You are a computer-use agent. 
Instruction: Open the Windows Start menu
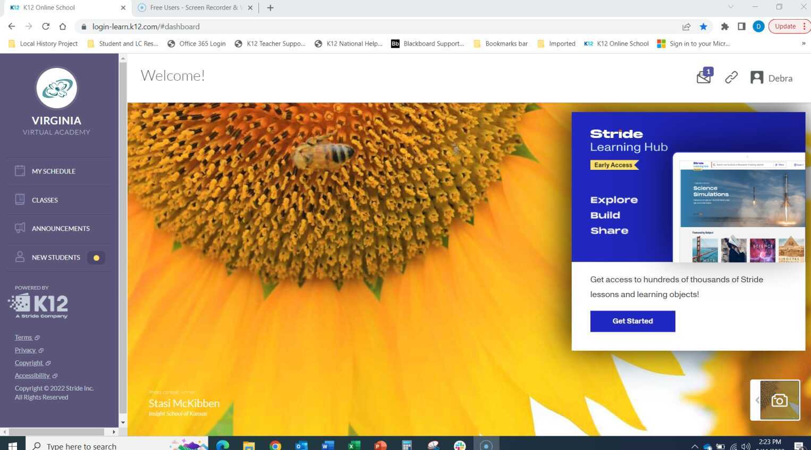(13, 445)
